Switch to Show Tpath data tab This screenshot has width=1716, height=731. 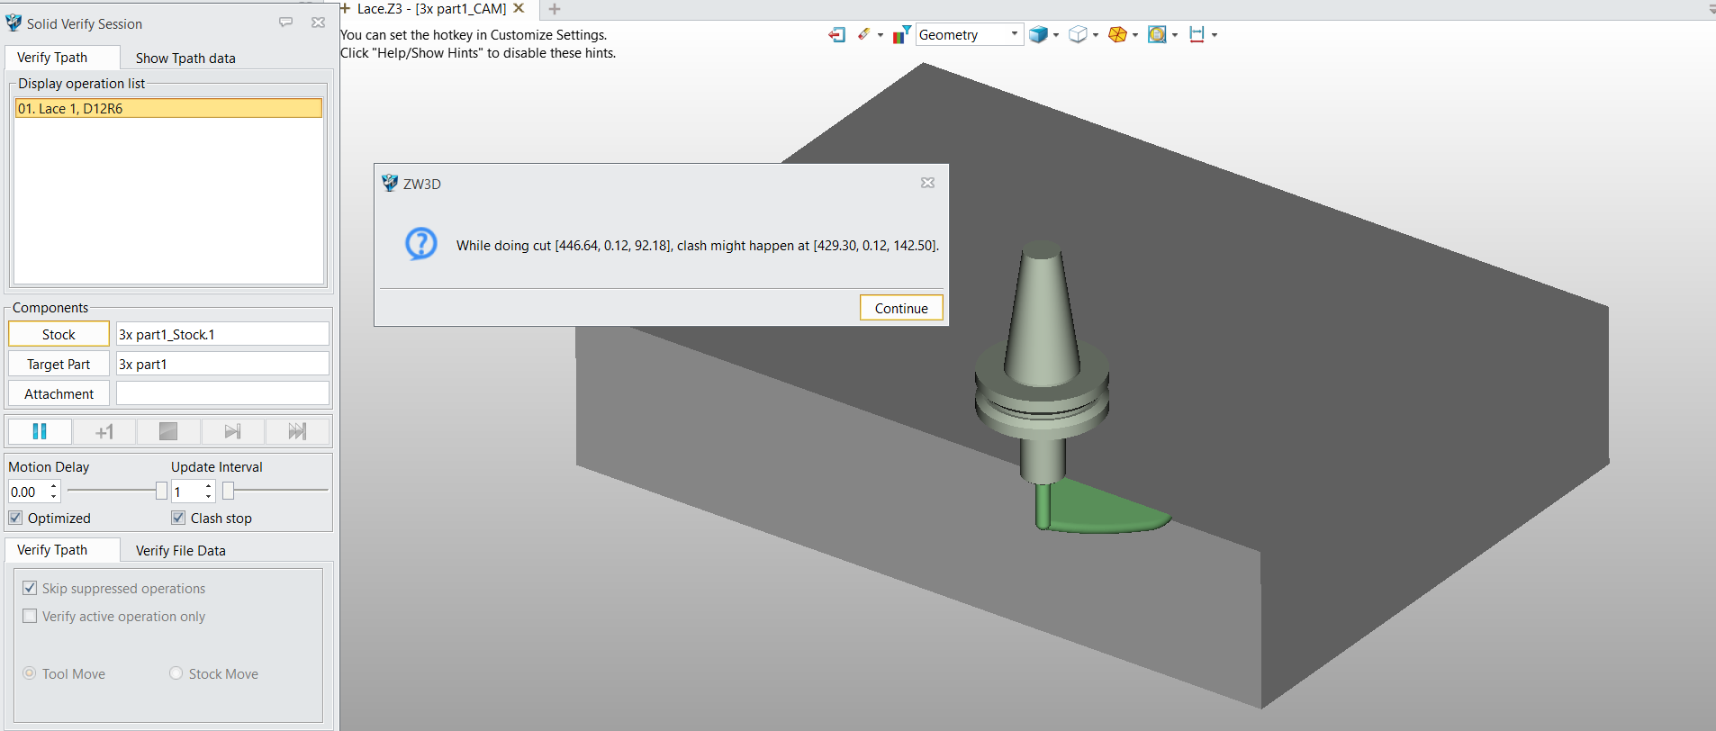(x=185, y=58)
